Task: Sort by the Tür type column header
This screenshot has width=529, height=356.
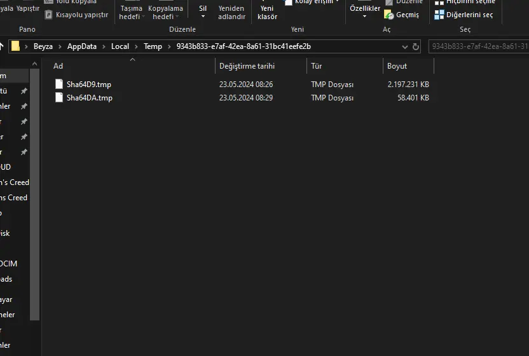Action: [x=317, y=66]
